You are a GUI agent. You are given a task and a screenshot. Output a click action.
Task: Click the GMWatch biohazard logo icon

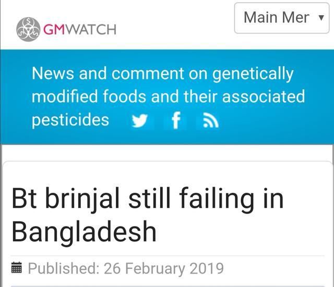pos(28,29)
